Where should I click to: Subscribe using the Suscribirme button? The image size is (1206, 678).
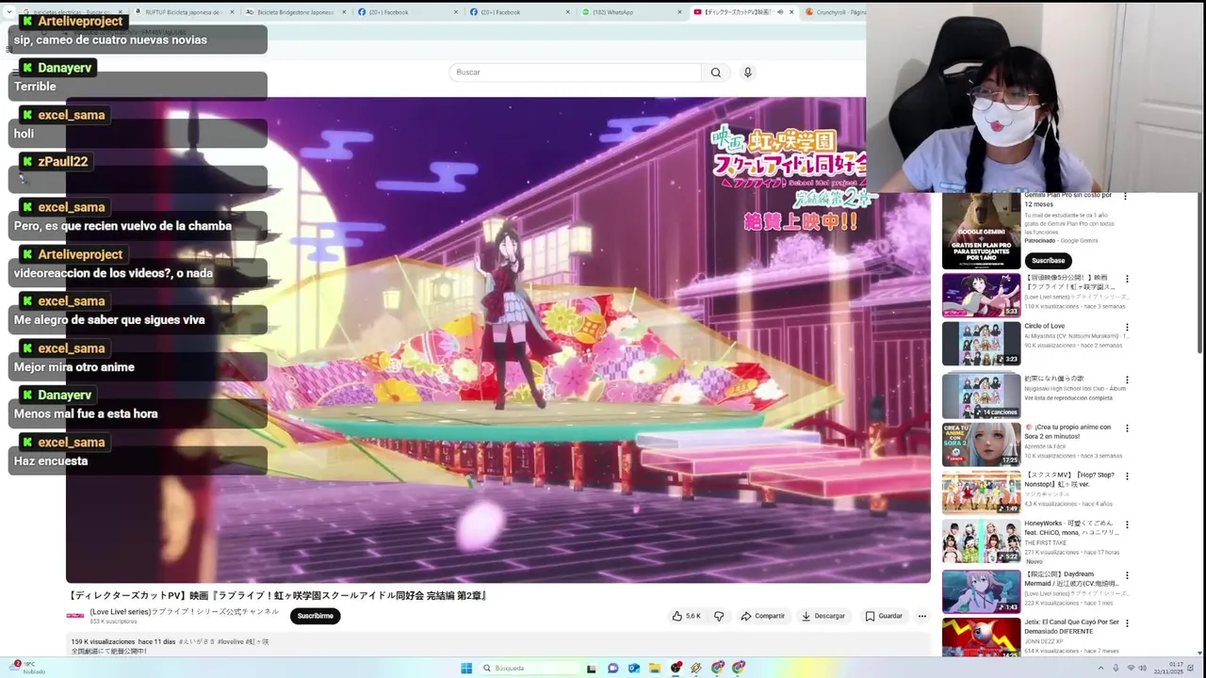315,616
